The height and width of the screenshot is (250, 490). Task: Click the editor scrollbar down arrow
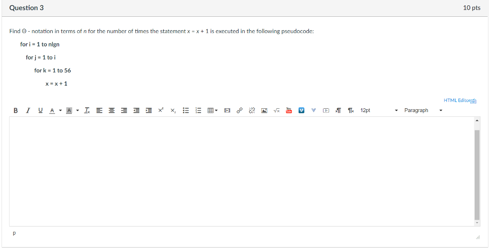477,223
